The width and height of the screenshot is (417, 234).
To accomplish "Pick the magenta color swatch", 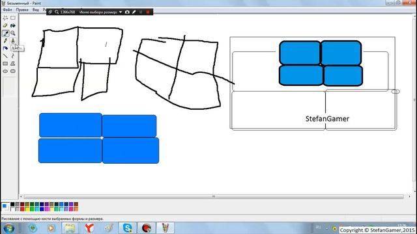I will pyautogui.click(x=47, y=209).
